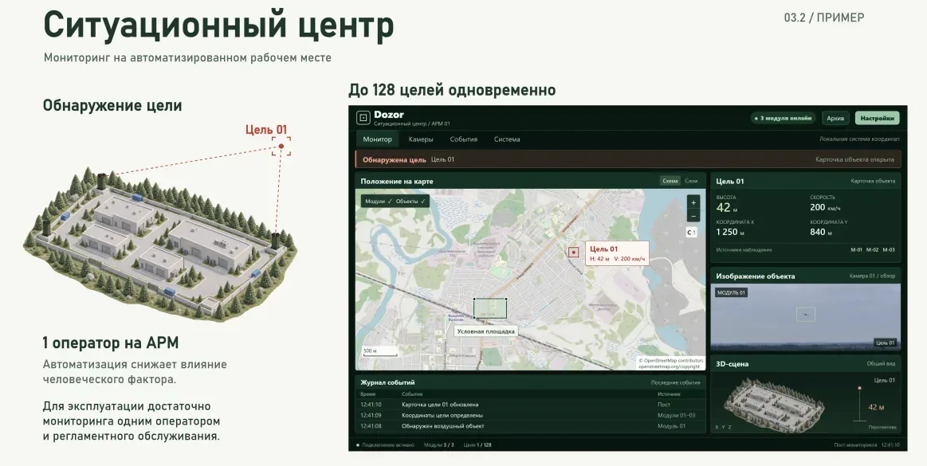Screen dimensions: 927x466
Task: Click the 'МОДУЛЬ 01' camera overlay tag
Action: tap(731, 292)
